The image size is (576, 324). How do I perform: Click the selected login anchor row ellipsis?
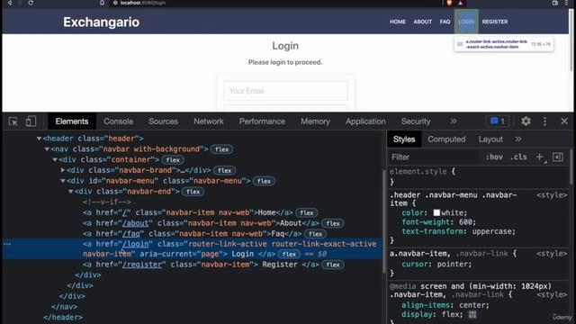7,244
